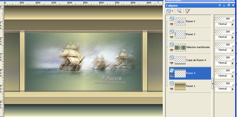The width and height of the screenshot is (237, 117).
Task: Click the New Raster Layer icon in Calques toolbar
Action: 169,11
